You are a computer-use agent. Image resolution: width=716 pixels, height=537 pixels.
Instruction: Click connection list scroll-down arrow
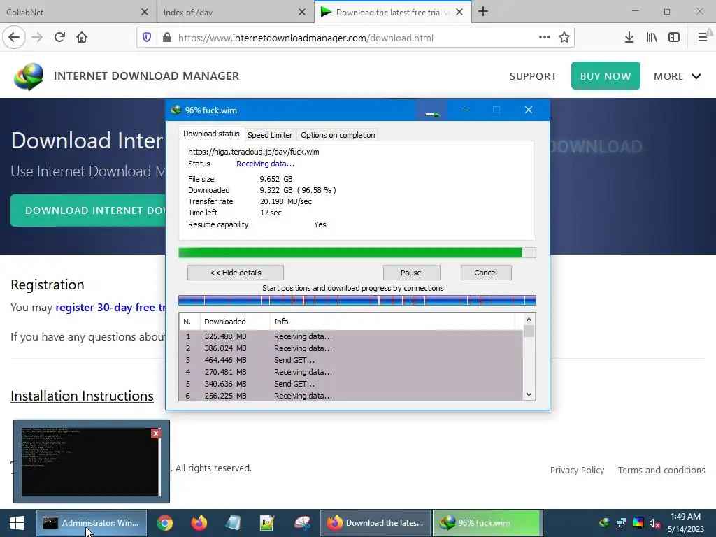click(529, 394)
